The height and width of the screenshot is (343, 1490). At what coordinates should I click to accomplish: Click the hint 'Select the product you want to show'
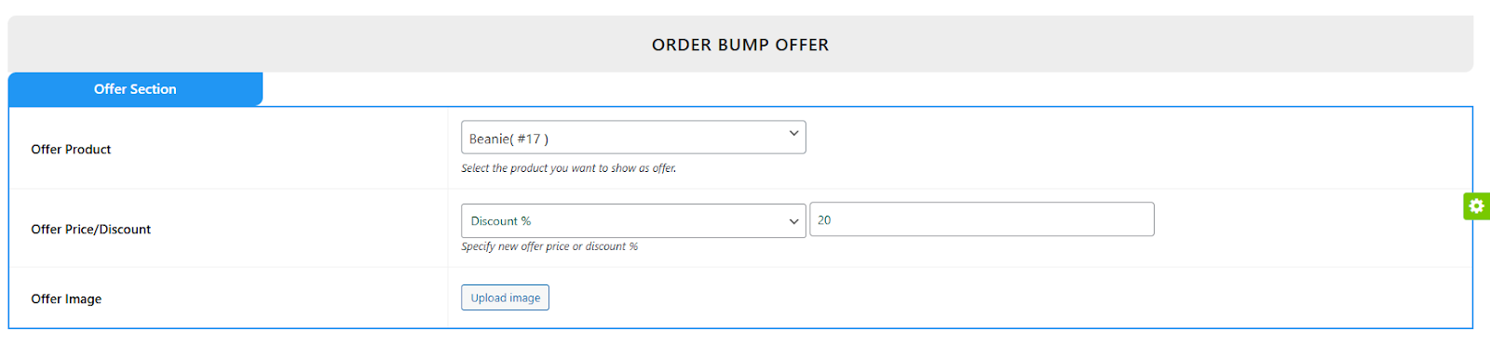[x=569, y=168]
